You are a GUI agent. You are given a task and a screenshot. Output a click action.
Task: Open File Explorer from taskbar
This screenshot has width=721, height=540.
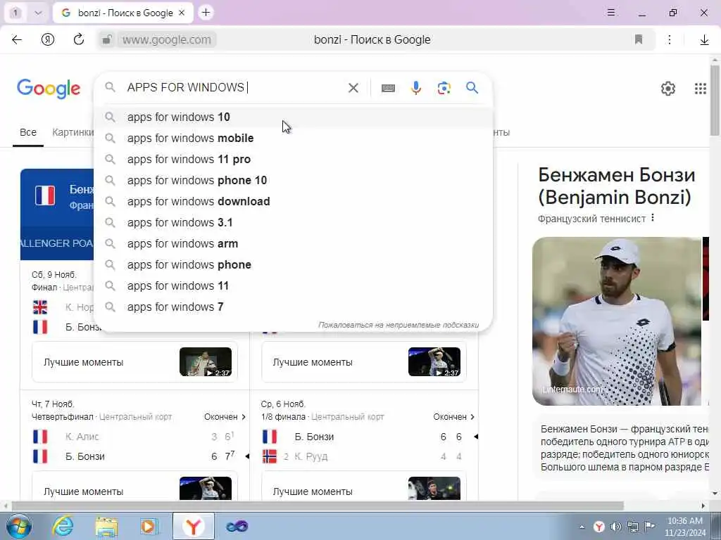107,526
